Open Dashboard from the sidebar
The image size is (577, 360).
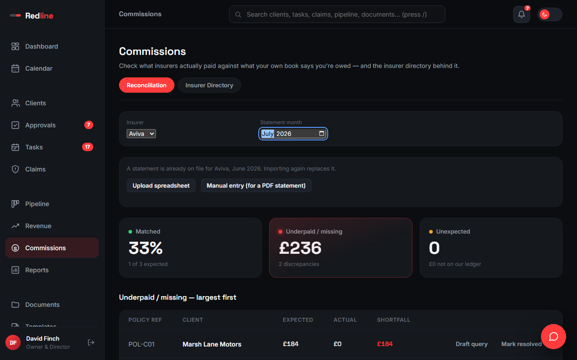[x=52, y=46]
